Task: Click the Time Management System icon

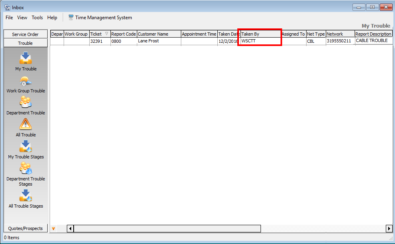Action: [71, 17]
